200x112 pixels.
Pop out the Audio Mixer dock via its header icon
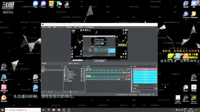click(x=131, y=66)
